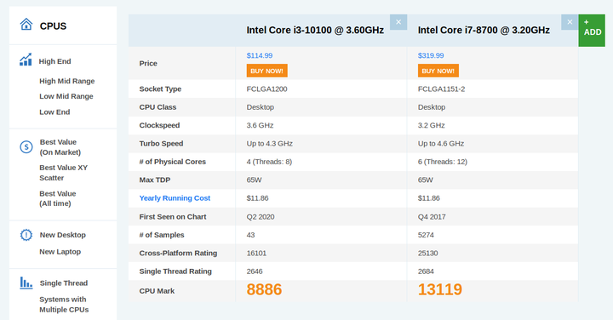Open the Low End list

[x=54, y=111]
